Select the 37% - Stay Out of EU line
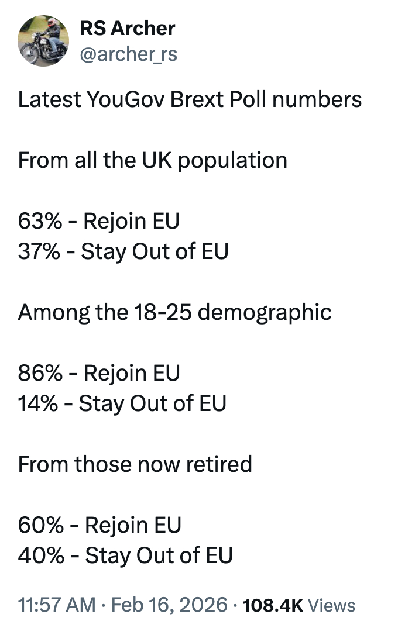 click(123, 251)
